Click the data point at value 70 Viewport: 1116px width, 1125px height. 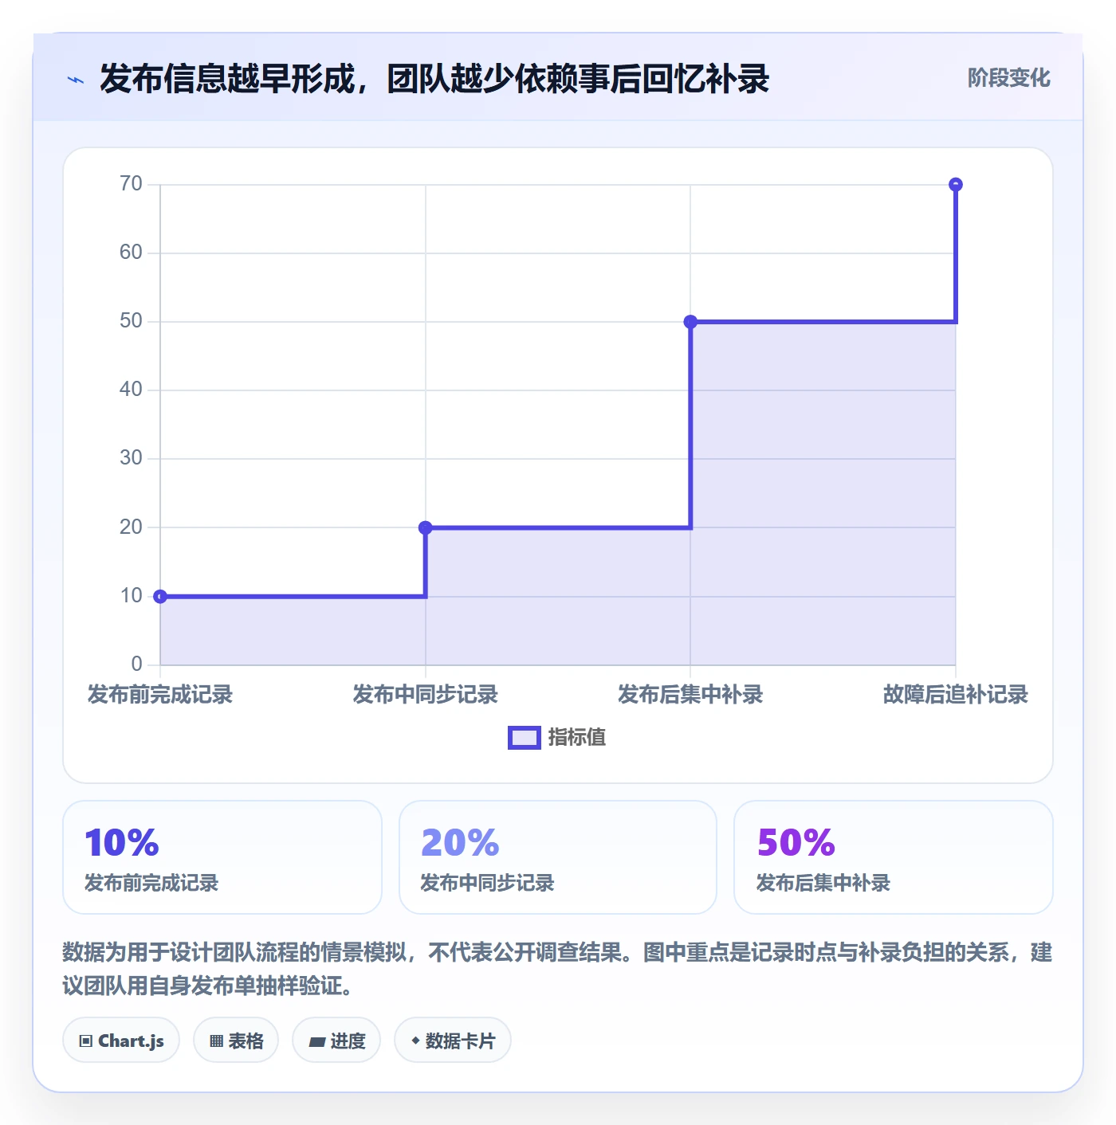click(956, 185)
